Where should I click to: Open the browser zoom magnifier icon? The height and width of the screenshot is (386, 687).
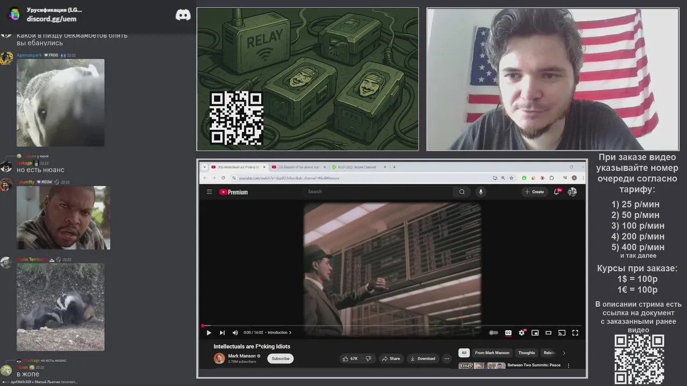(503, 177)
